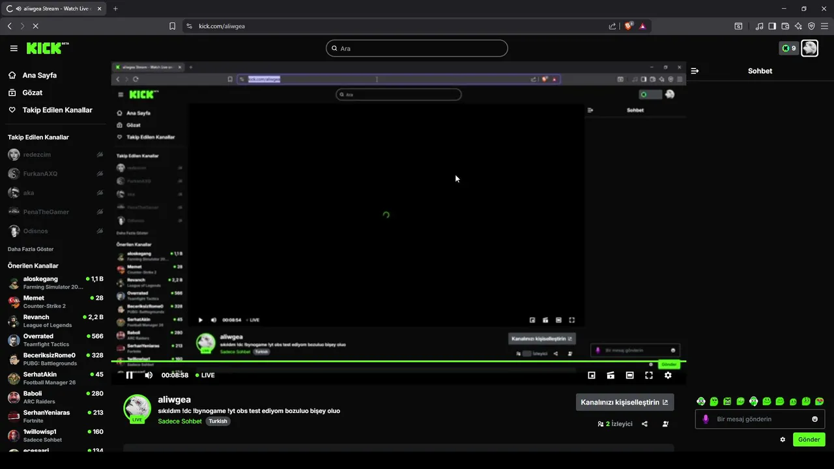The height and width of the screenshot is (469, 834).
Task: Open BeceriksizRome0 channel
Action: [x=55, y=359]
